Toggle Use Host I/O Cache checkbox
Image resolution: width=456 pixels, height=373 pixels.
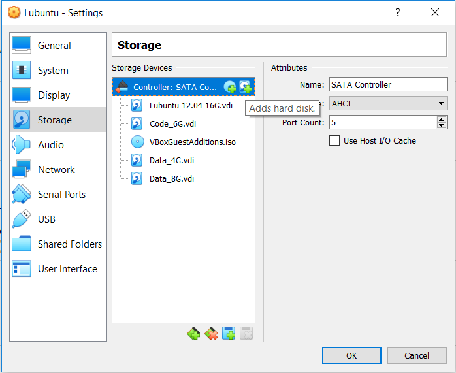pyautogui.click(x=334, y=140)
